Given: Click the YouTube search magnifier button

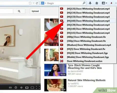Looking at the screenshot, I should (19, 11).
